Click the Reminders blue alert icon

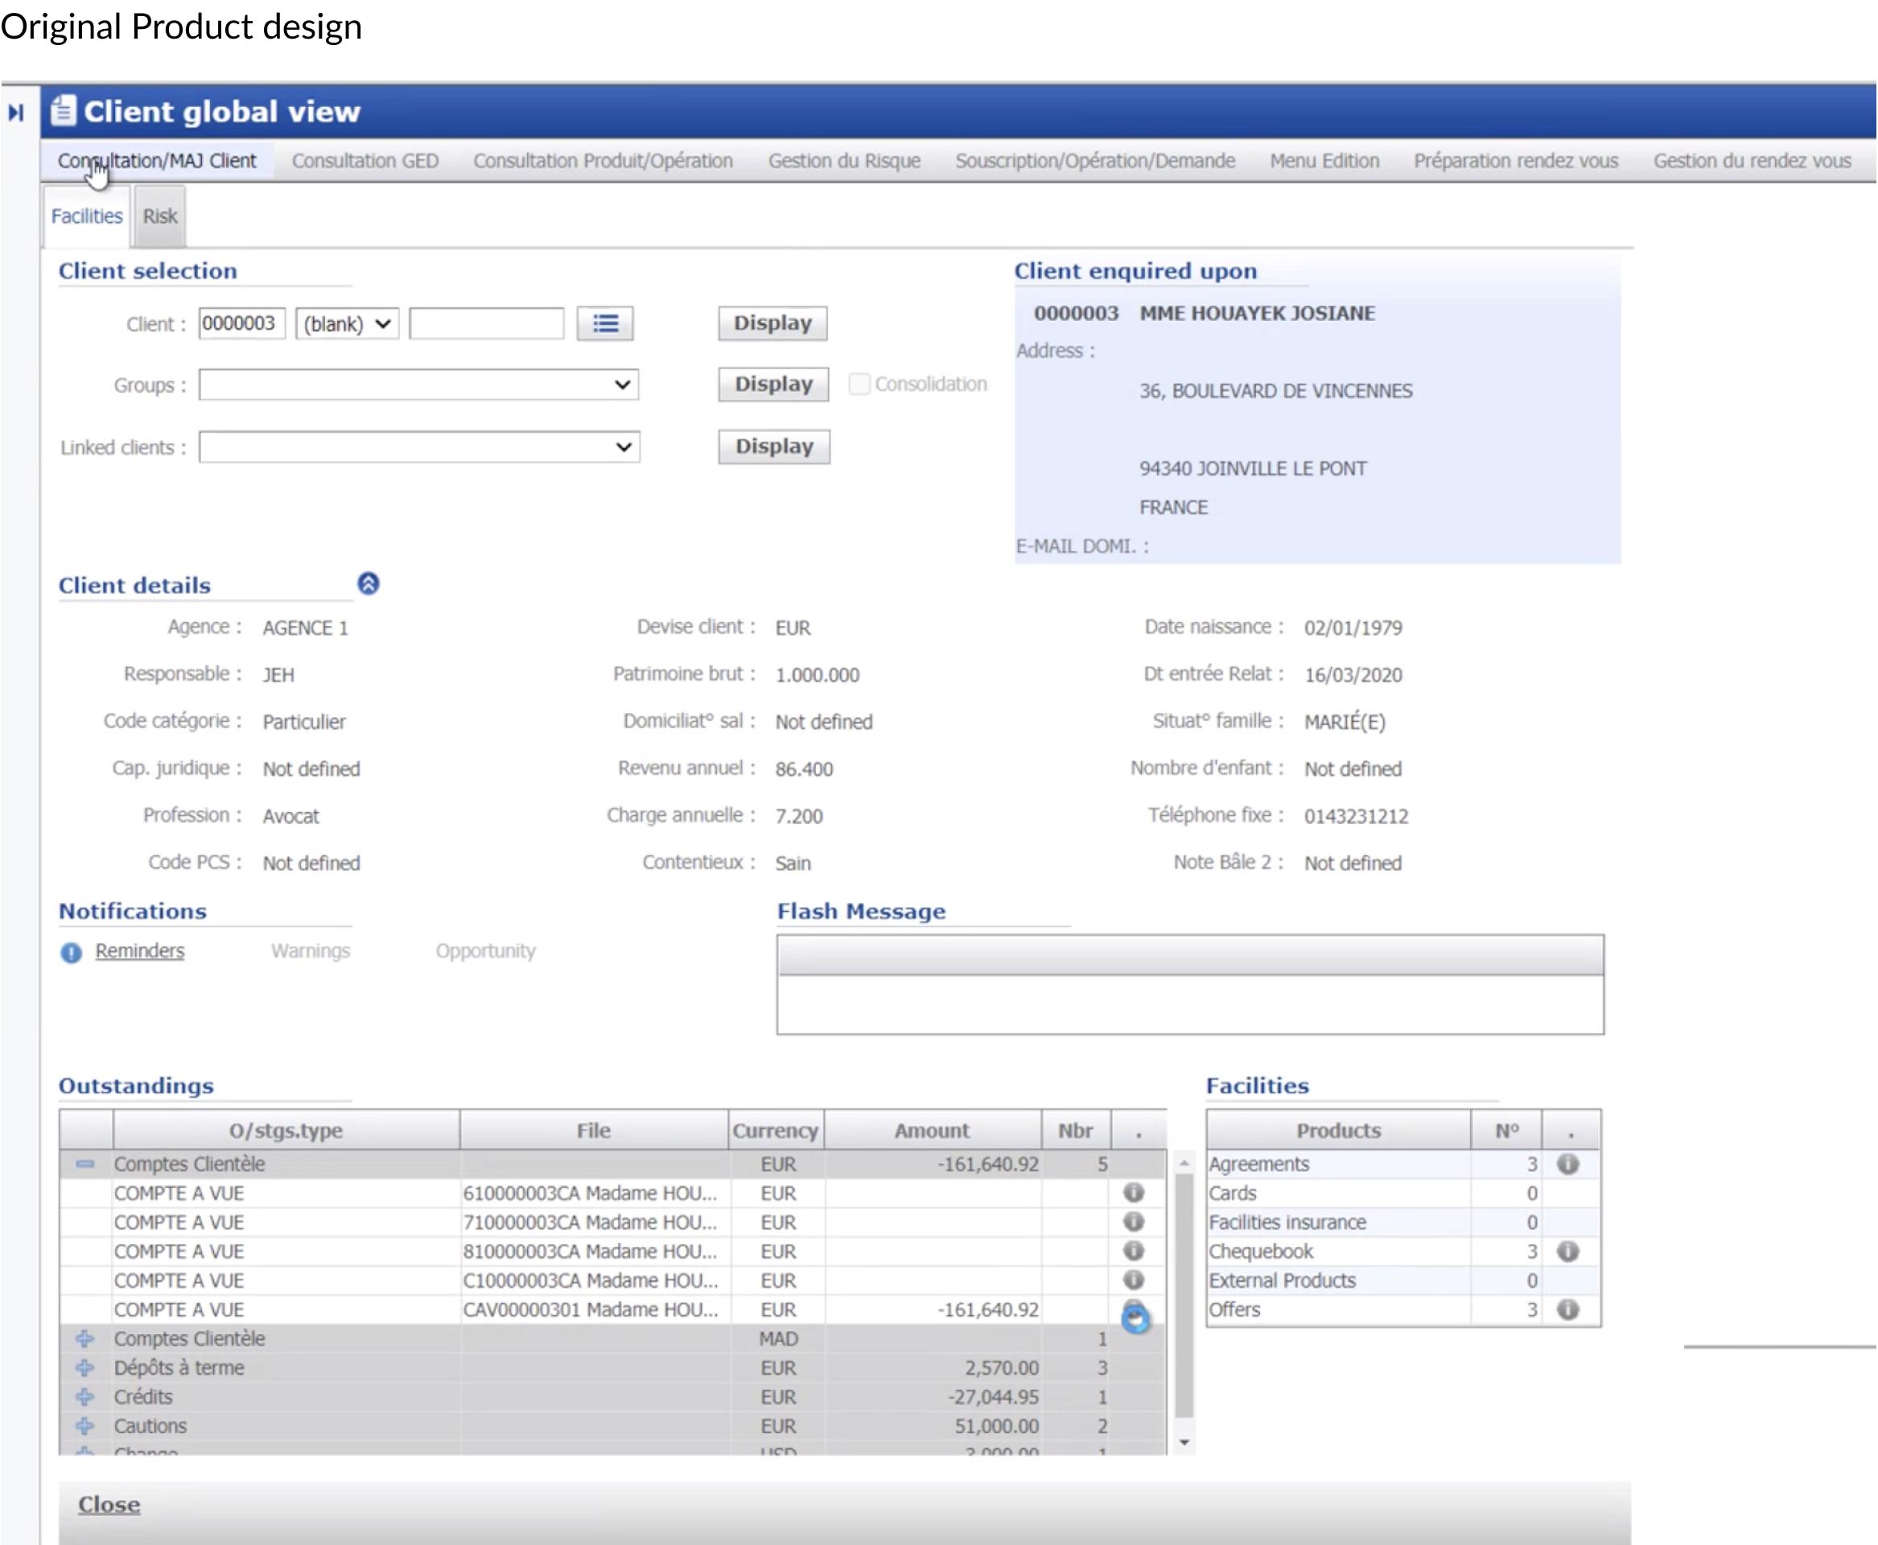71,952
